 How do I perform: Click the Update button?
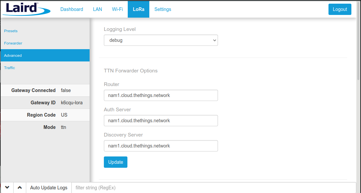click(115, 162)
